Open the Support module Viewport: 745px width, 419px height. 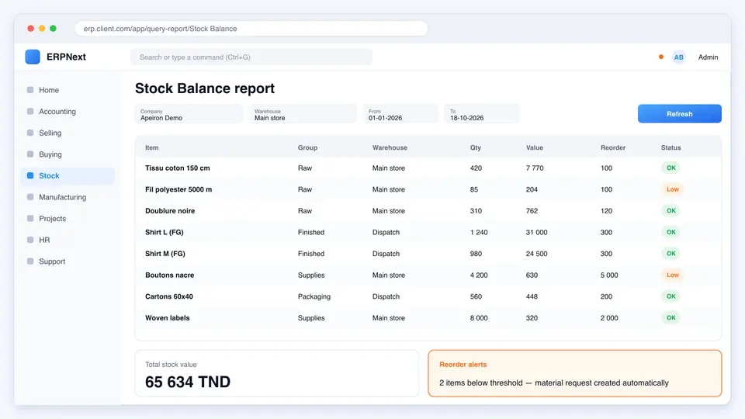(x=52, y=261)
